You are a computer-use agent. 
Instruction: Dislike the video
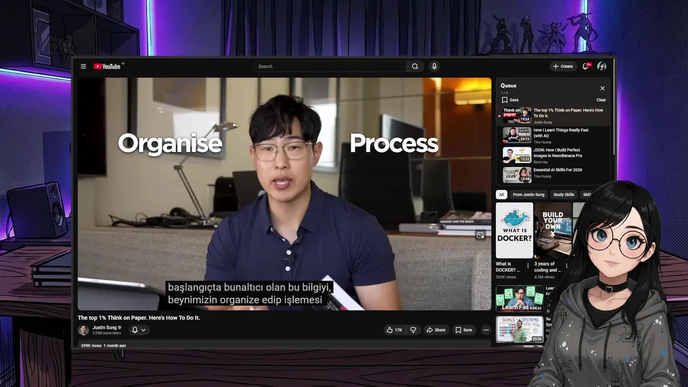(413, 330)
